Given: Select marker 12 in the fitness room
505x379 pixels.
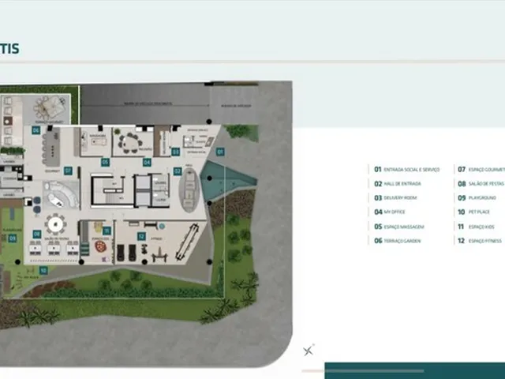Looking at the screenshot, I should coord(141,236).
